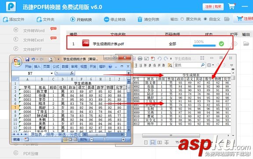Click the red PDF icon of 学生成绩统计表.pdf

[x=86, y=43]
